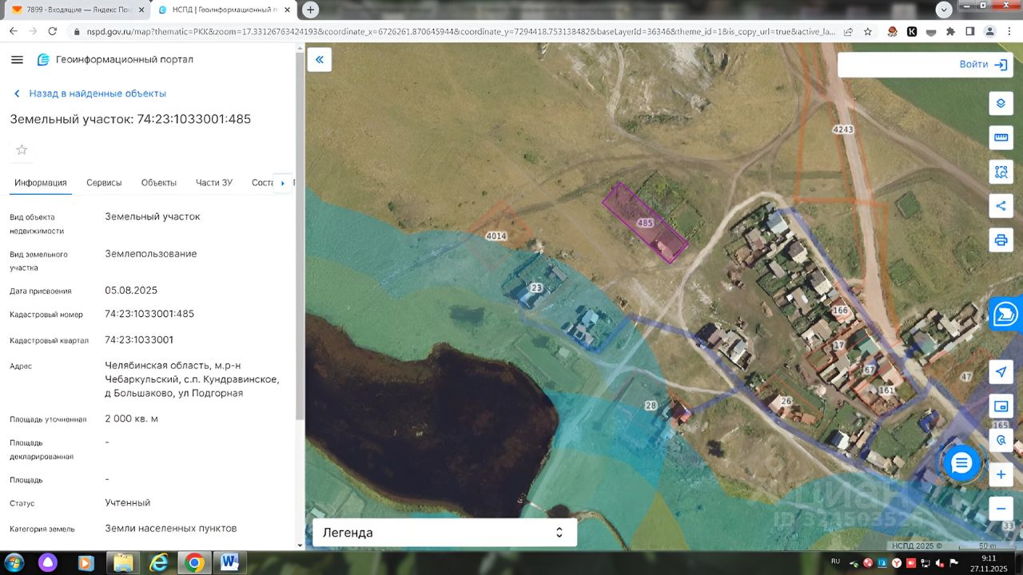Open the blue side assistant widget
The width and height of the screenshot is (1023, 575).
point(1005,315)
